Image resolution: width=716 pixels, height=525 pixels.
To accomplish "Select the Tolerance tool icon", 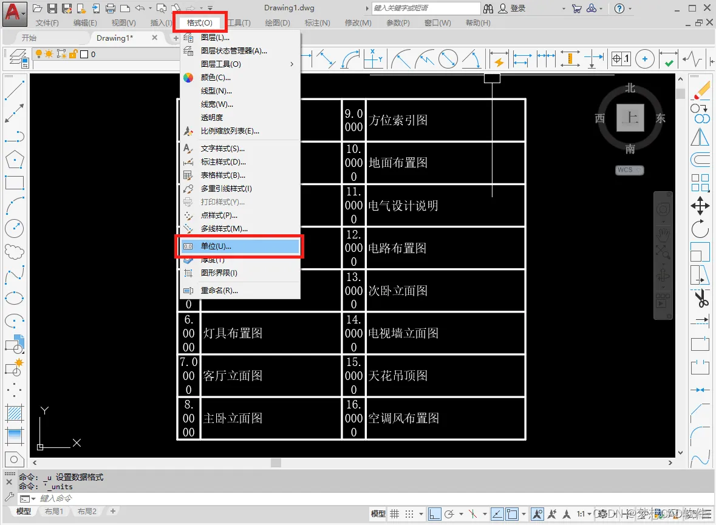I will tap(621, 59).
